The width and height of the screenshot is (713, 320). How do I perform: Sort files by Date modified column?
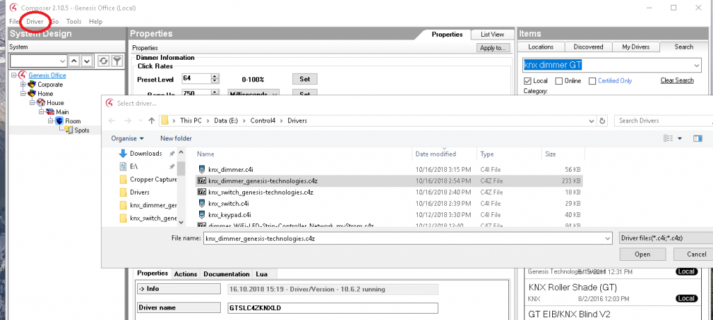pyautogui.click(x=436, y=154)
